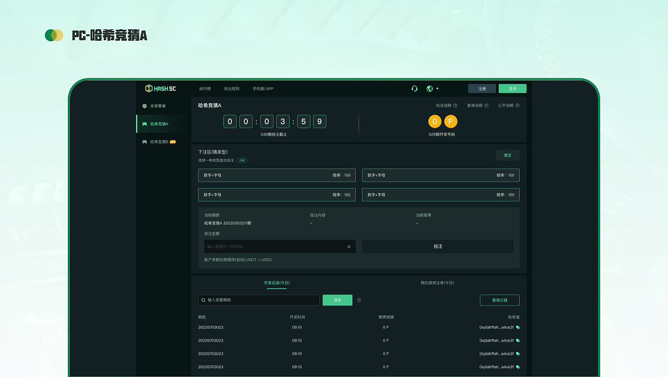Image resolution: width=668 pixels, height=377 pixels.
Task: Copy hash value in first record row
Action: 518,327
